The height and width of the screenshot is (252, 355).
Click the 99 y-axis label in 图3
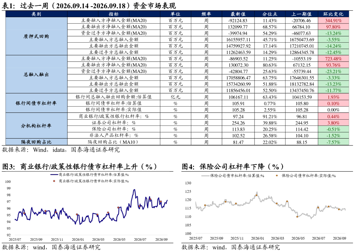[x=9, y=188]
